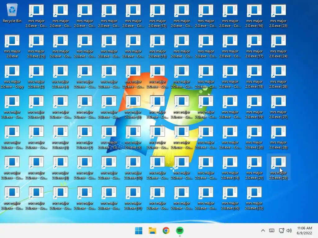Open the 11:06 AM clock and date

tap(304, 231)
